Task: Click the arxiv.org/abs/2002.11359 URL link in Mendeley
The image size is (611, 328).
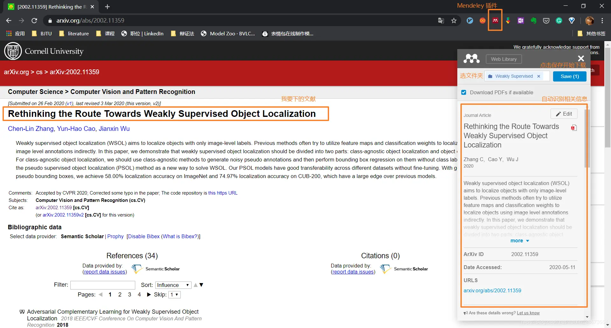Action: pyautogui.click(x=492, y=290)
